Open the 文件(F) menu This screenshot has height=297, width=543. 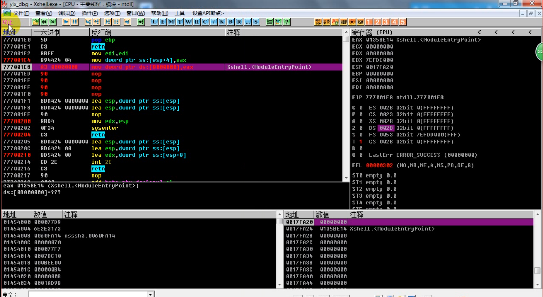[21, 13]
